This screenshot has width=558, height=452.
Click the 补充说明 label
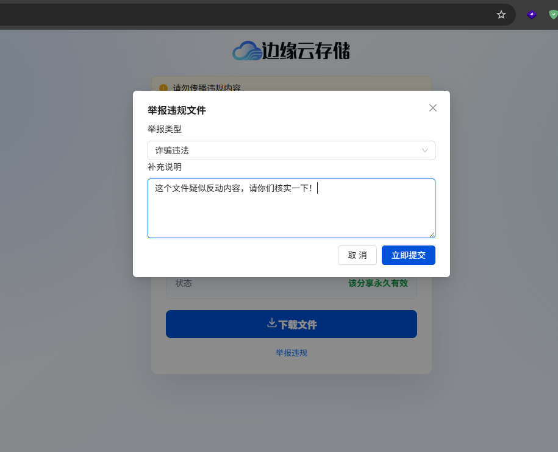(165, 167)
